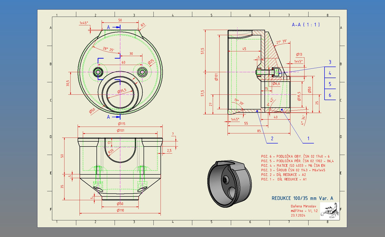Select balloon label 4 in the callout stack
The width and height of the screenshot is (385, 237).
pyautogui.click(x=330, y=73)
